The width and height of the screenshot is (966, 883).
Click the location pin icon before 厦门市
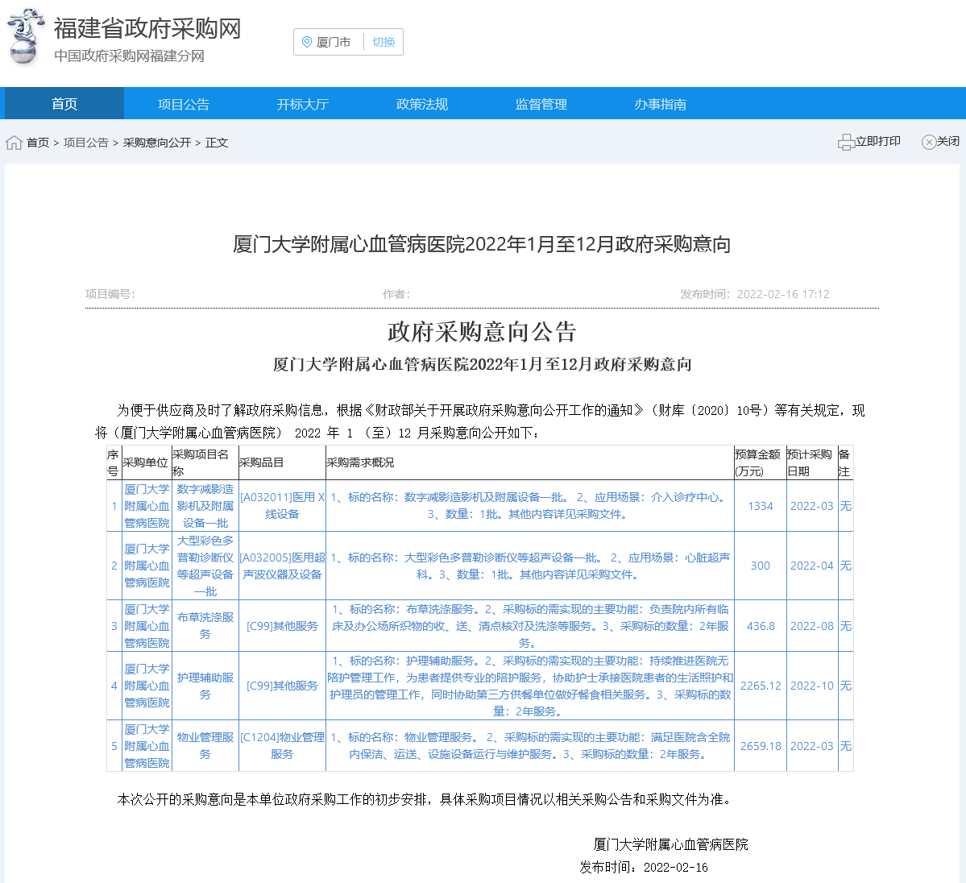tap(307, 42)
